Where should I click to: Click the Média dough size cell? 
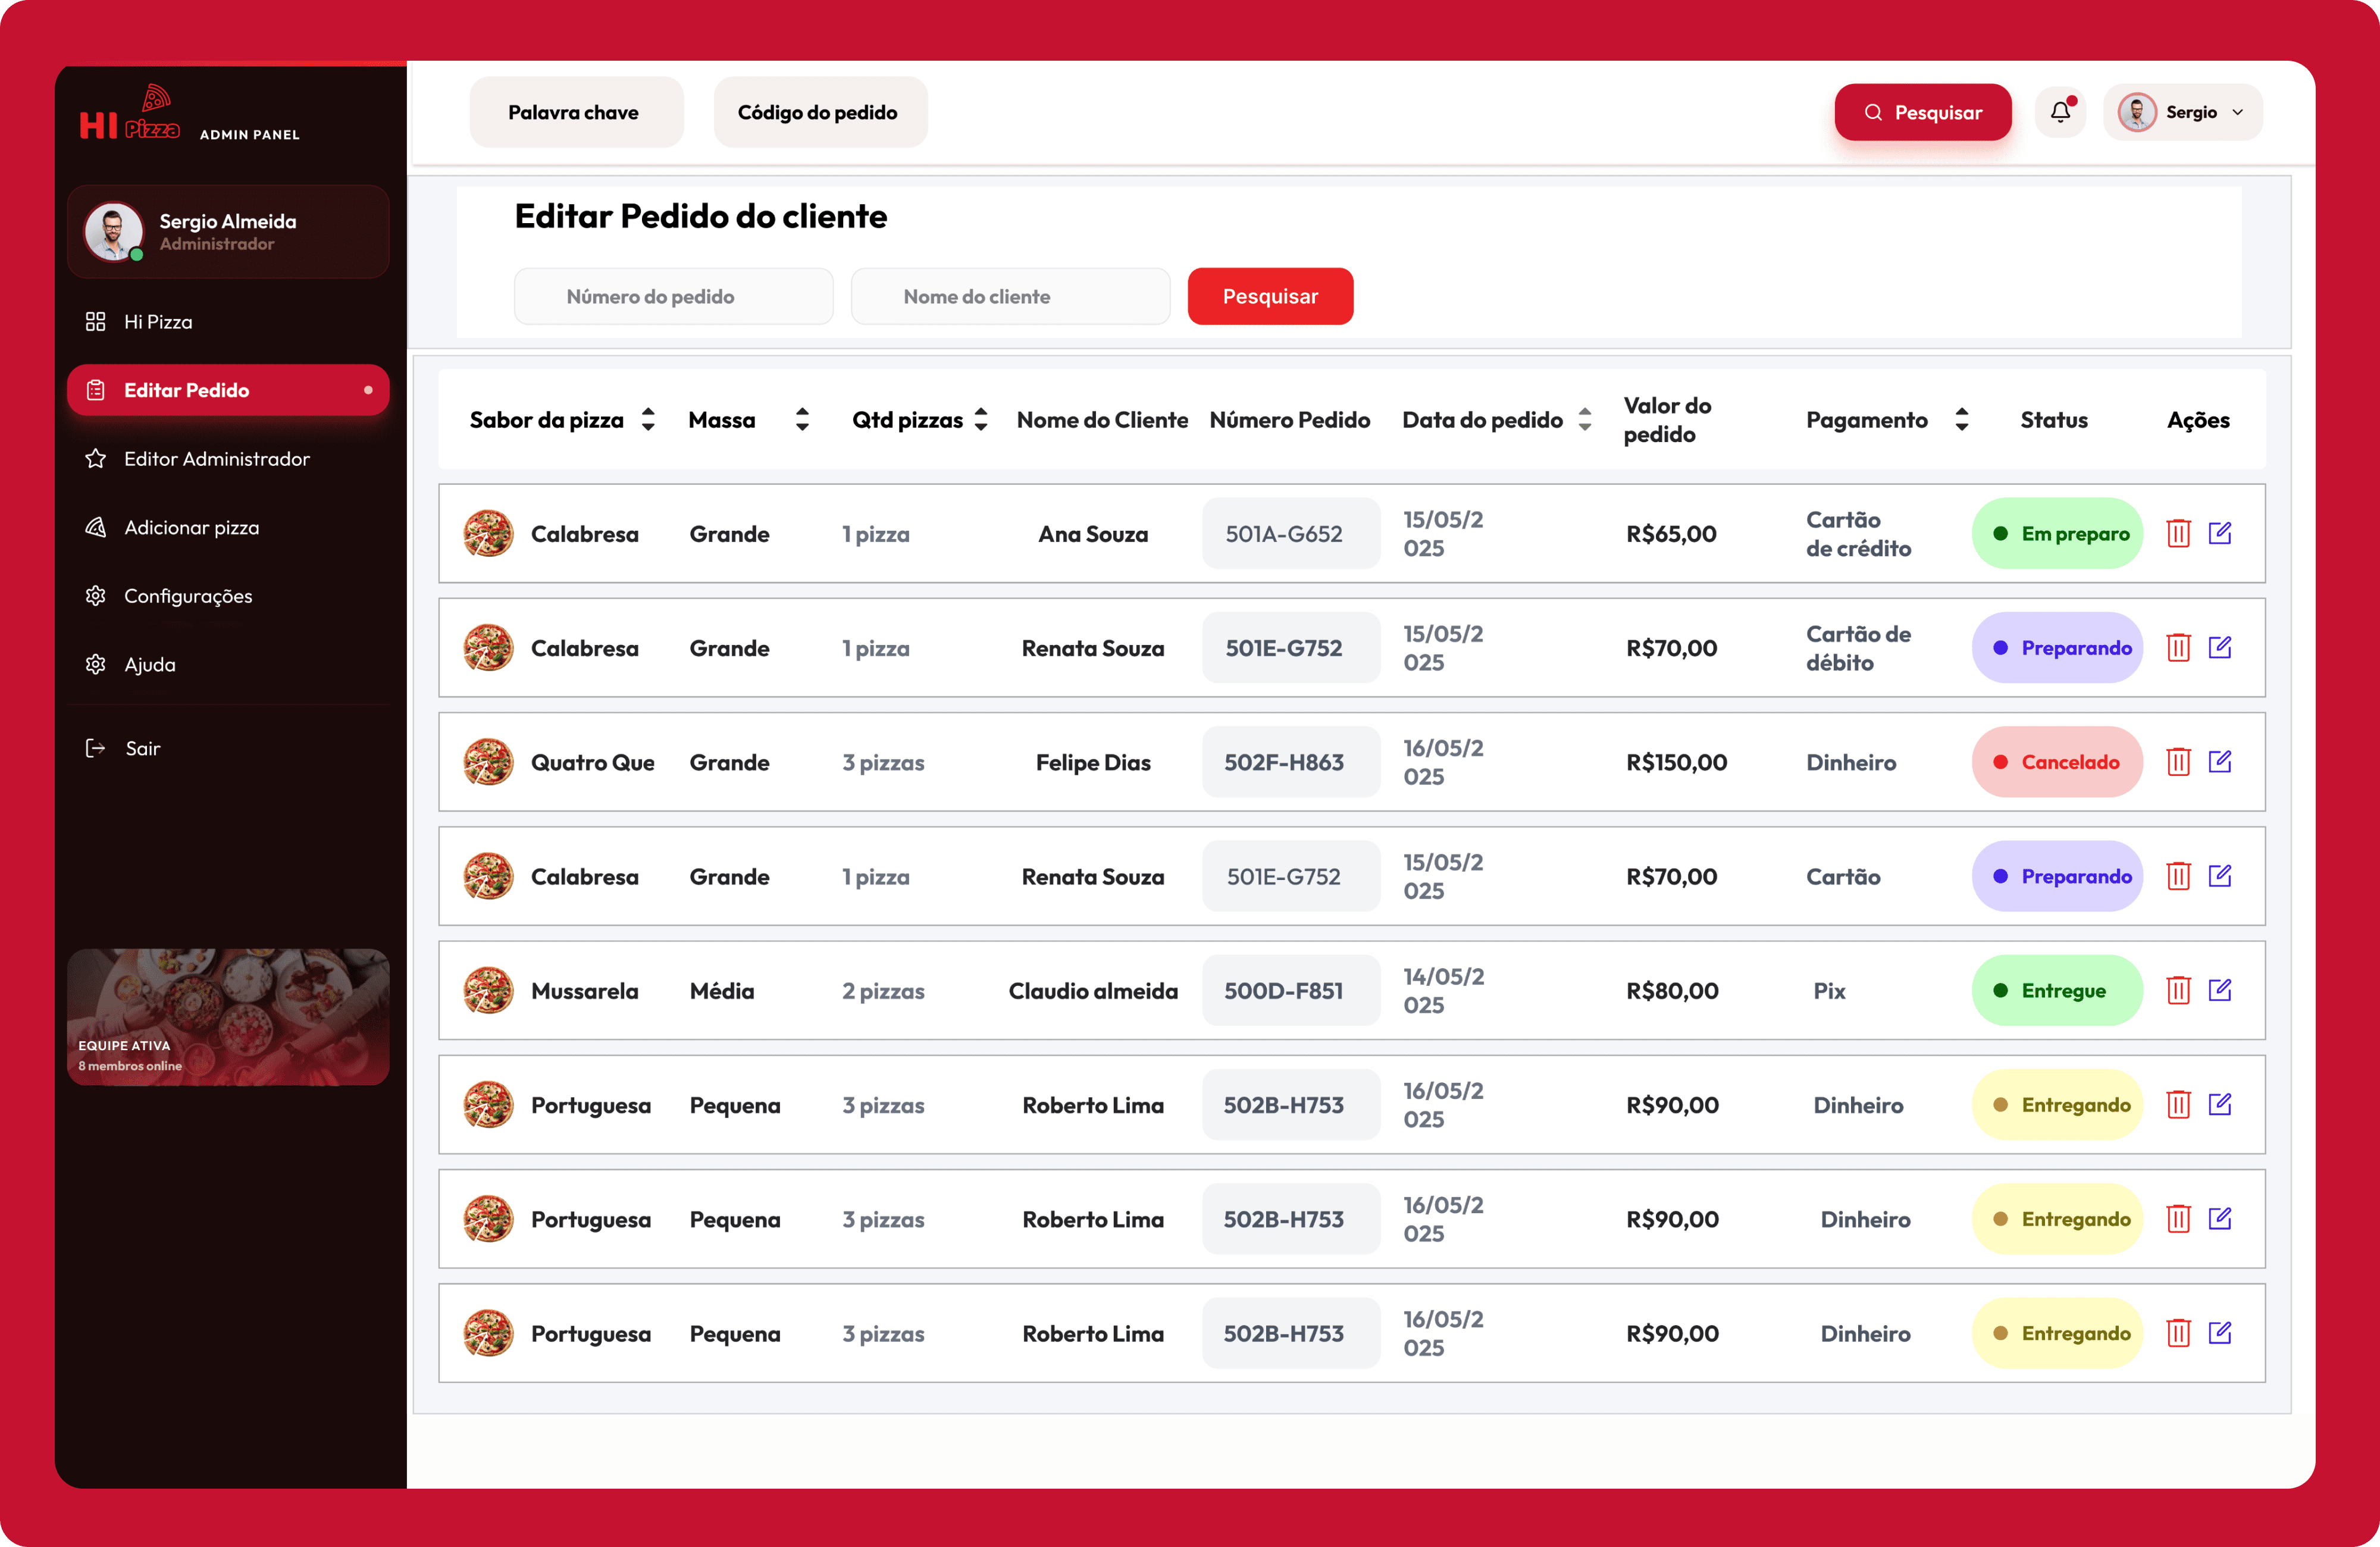(x=722, y=991)
